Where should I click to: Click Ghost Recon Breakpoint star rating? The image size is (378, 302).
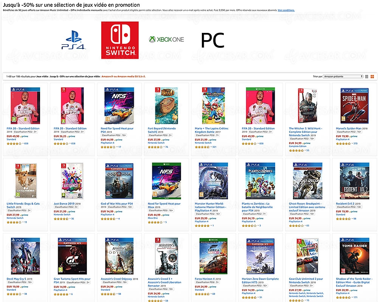(x=297, y=226)
